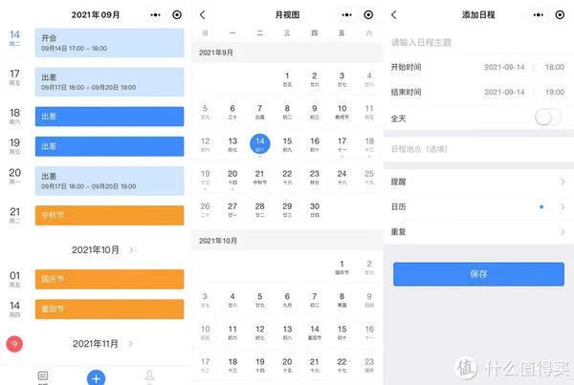
Task: Open the orange 国庆节 event
Action: pos(109,279)
